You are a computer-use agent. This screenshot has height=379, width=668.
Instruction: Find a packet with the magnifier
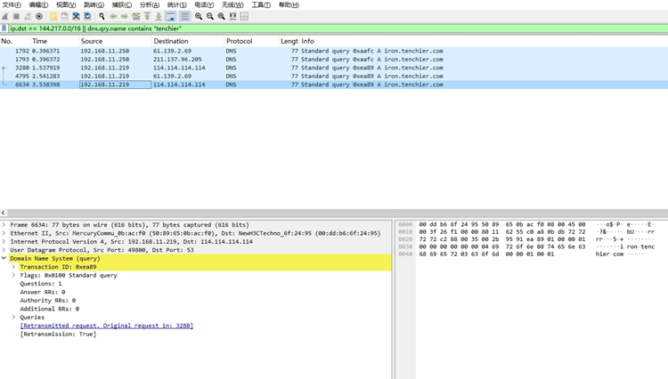click(x=102, y=17)
